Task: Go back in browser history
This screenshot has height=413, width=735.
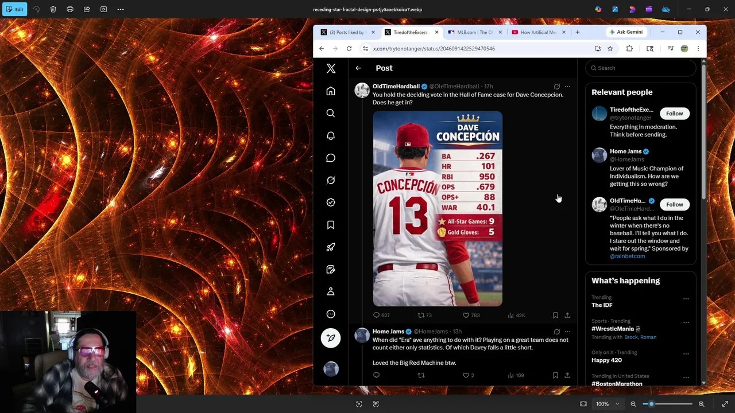Action: coord(322,49)
